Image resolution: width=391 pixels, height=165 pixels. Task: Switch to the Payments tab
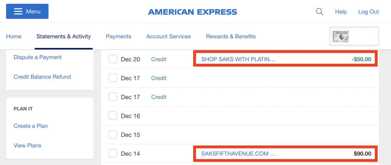119,36
